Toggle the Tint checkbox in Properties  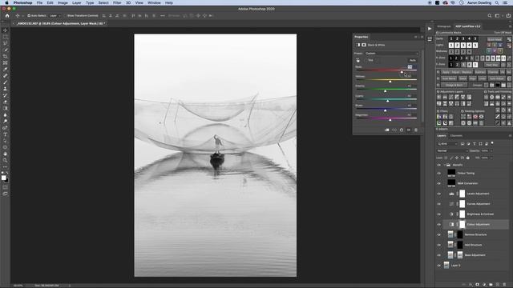(366, 61)
